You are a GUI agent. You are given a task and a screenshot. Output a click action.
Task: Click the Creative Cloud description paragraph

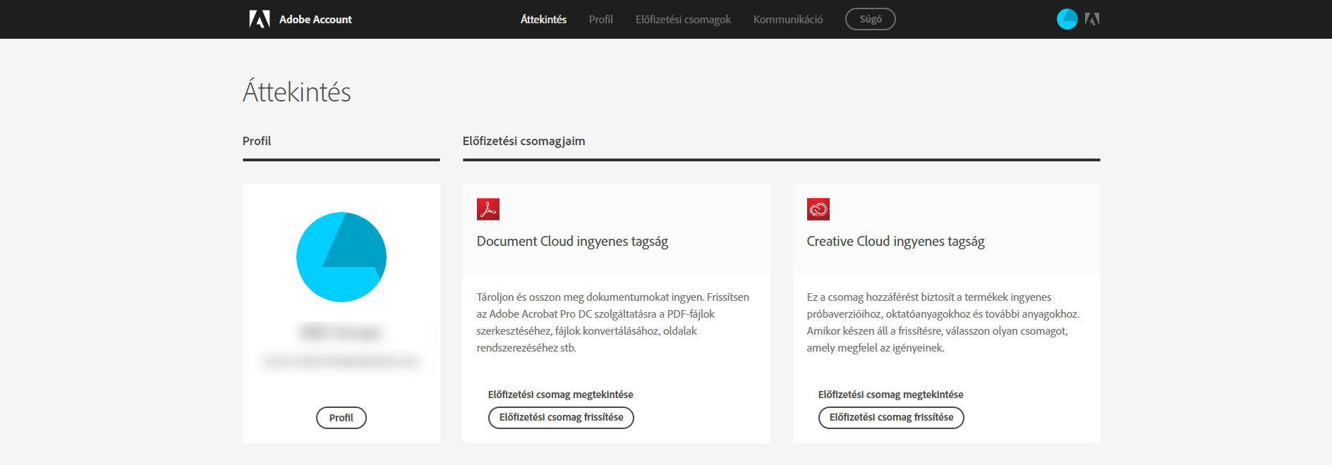click(943, 323)
